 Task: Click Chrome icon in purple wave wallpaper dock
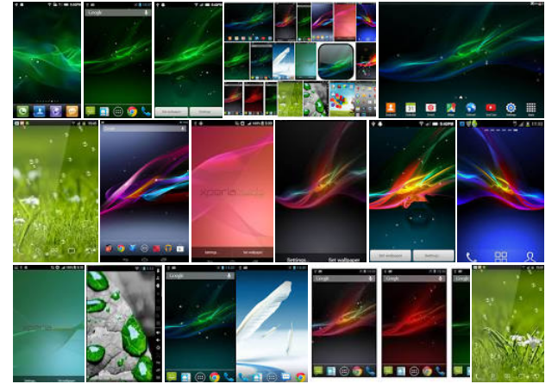tap(121, 249)
